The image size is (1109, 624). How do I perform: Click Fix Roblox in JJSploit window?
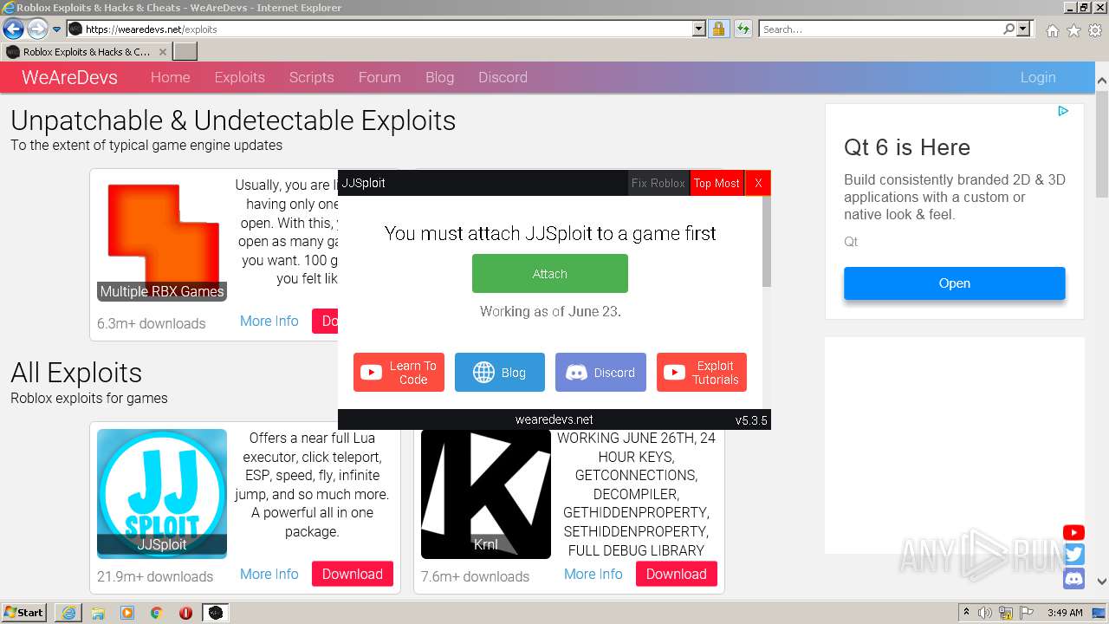coord(658,183)
